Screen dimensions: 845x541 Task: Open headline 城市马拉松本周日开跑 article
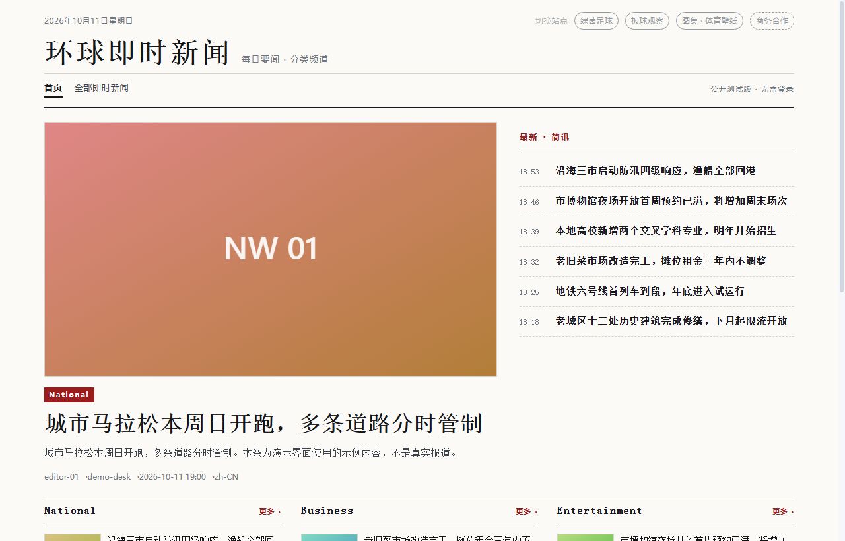click(x=263, y=424)
